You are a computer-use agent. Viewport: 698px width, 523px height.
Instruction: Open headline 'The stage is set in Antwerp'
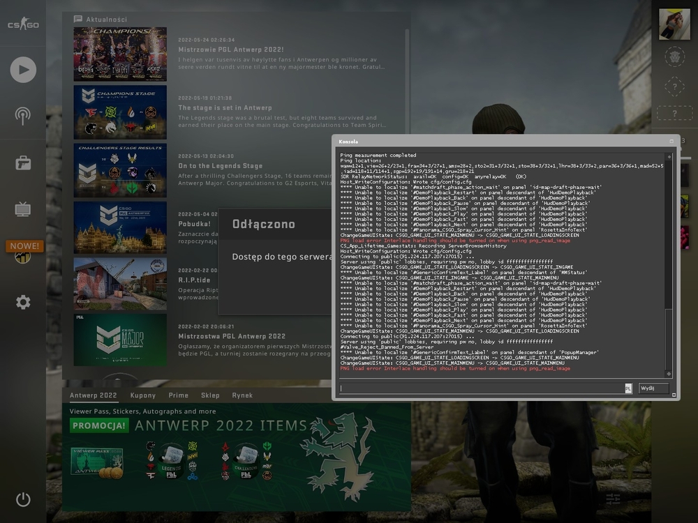tap(225, 108)
